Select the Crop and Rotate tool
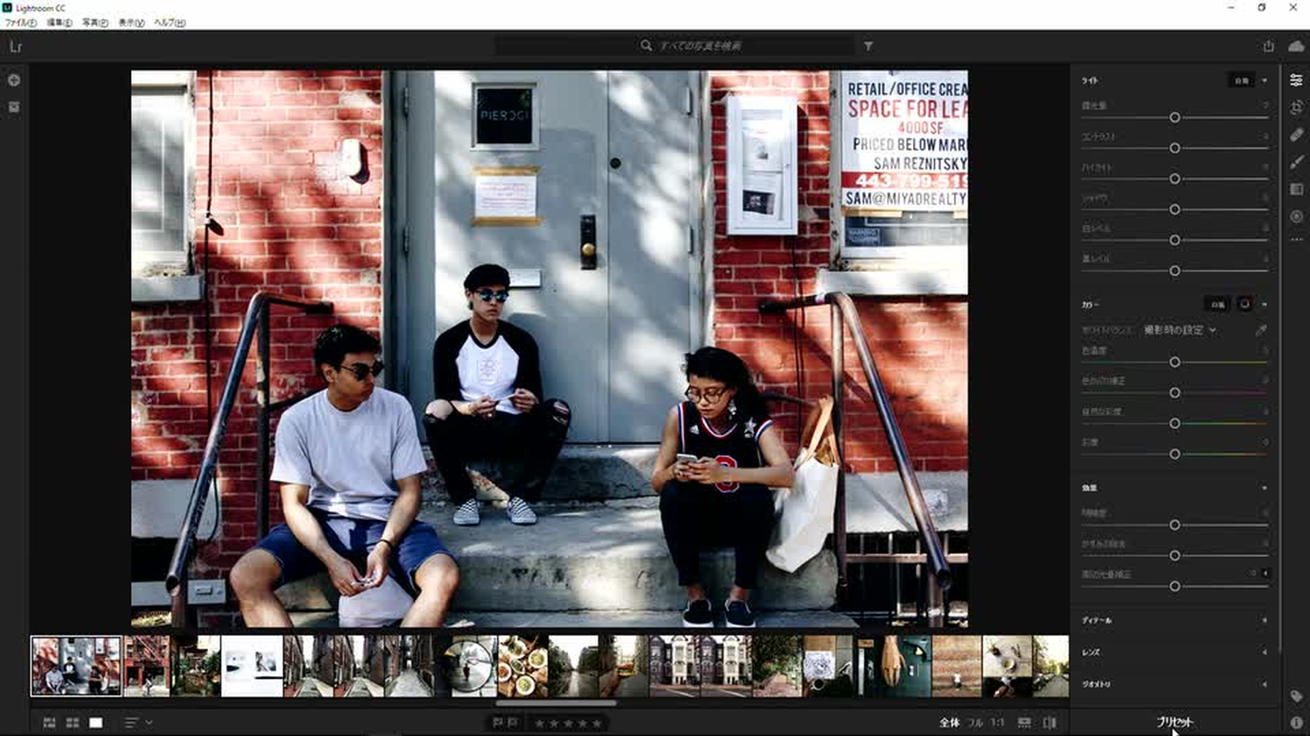Image resolution: width=1310 pixels, height=736 pixels. pos(1296,108)
